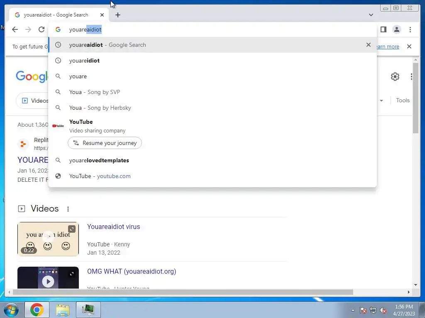Go back using the browser back arrow
The width and height of the screenshot is (425, 318).
tap(15, 29)
